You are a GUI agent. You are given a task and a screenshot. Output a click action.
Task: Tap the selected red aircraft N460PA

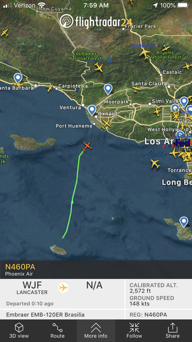pos(87,146)
